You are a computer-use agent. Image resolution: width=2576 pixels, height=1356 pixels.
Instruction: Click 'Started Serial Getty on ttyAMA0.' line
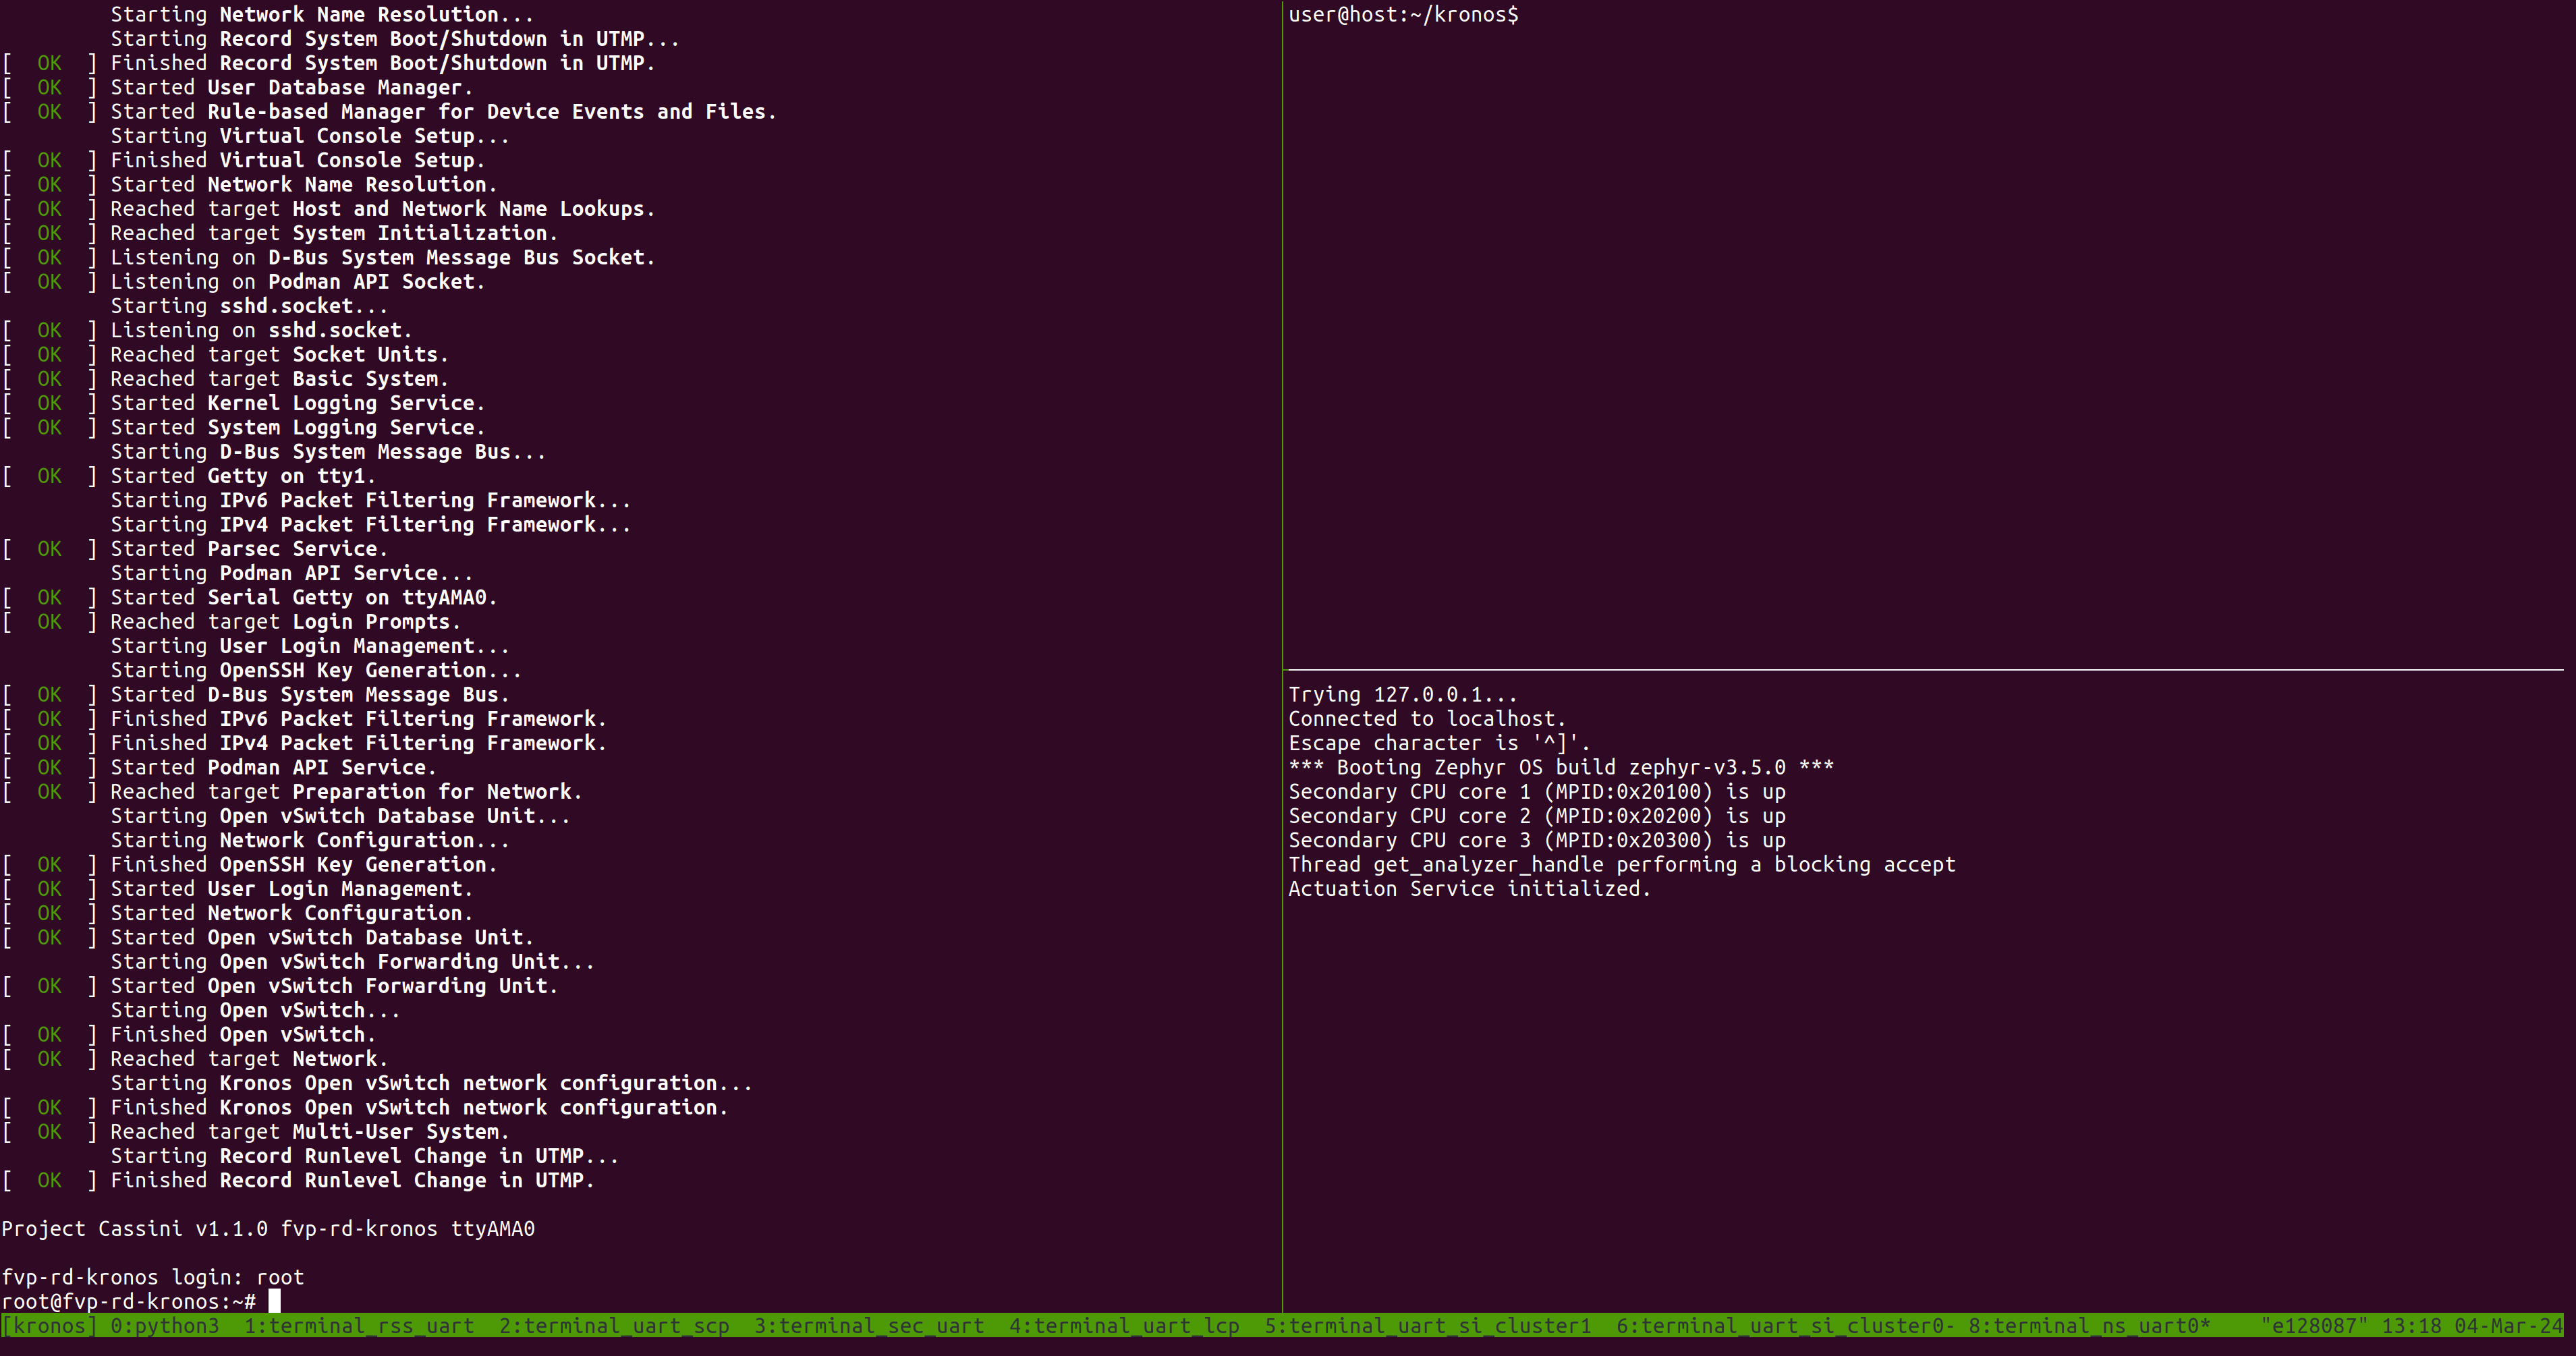(304, 598)
